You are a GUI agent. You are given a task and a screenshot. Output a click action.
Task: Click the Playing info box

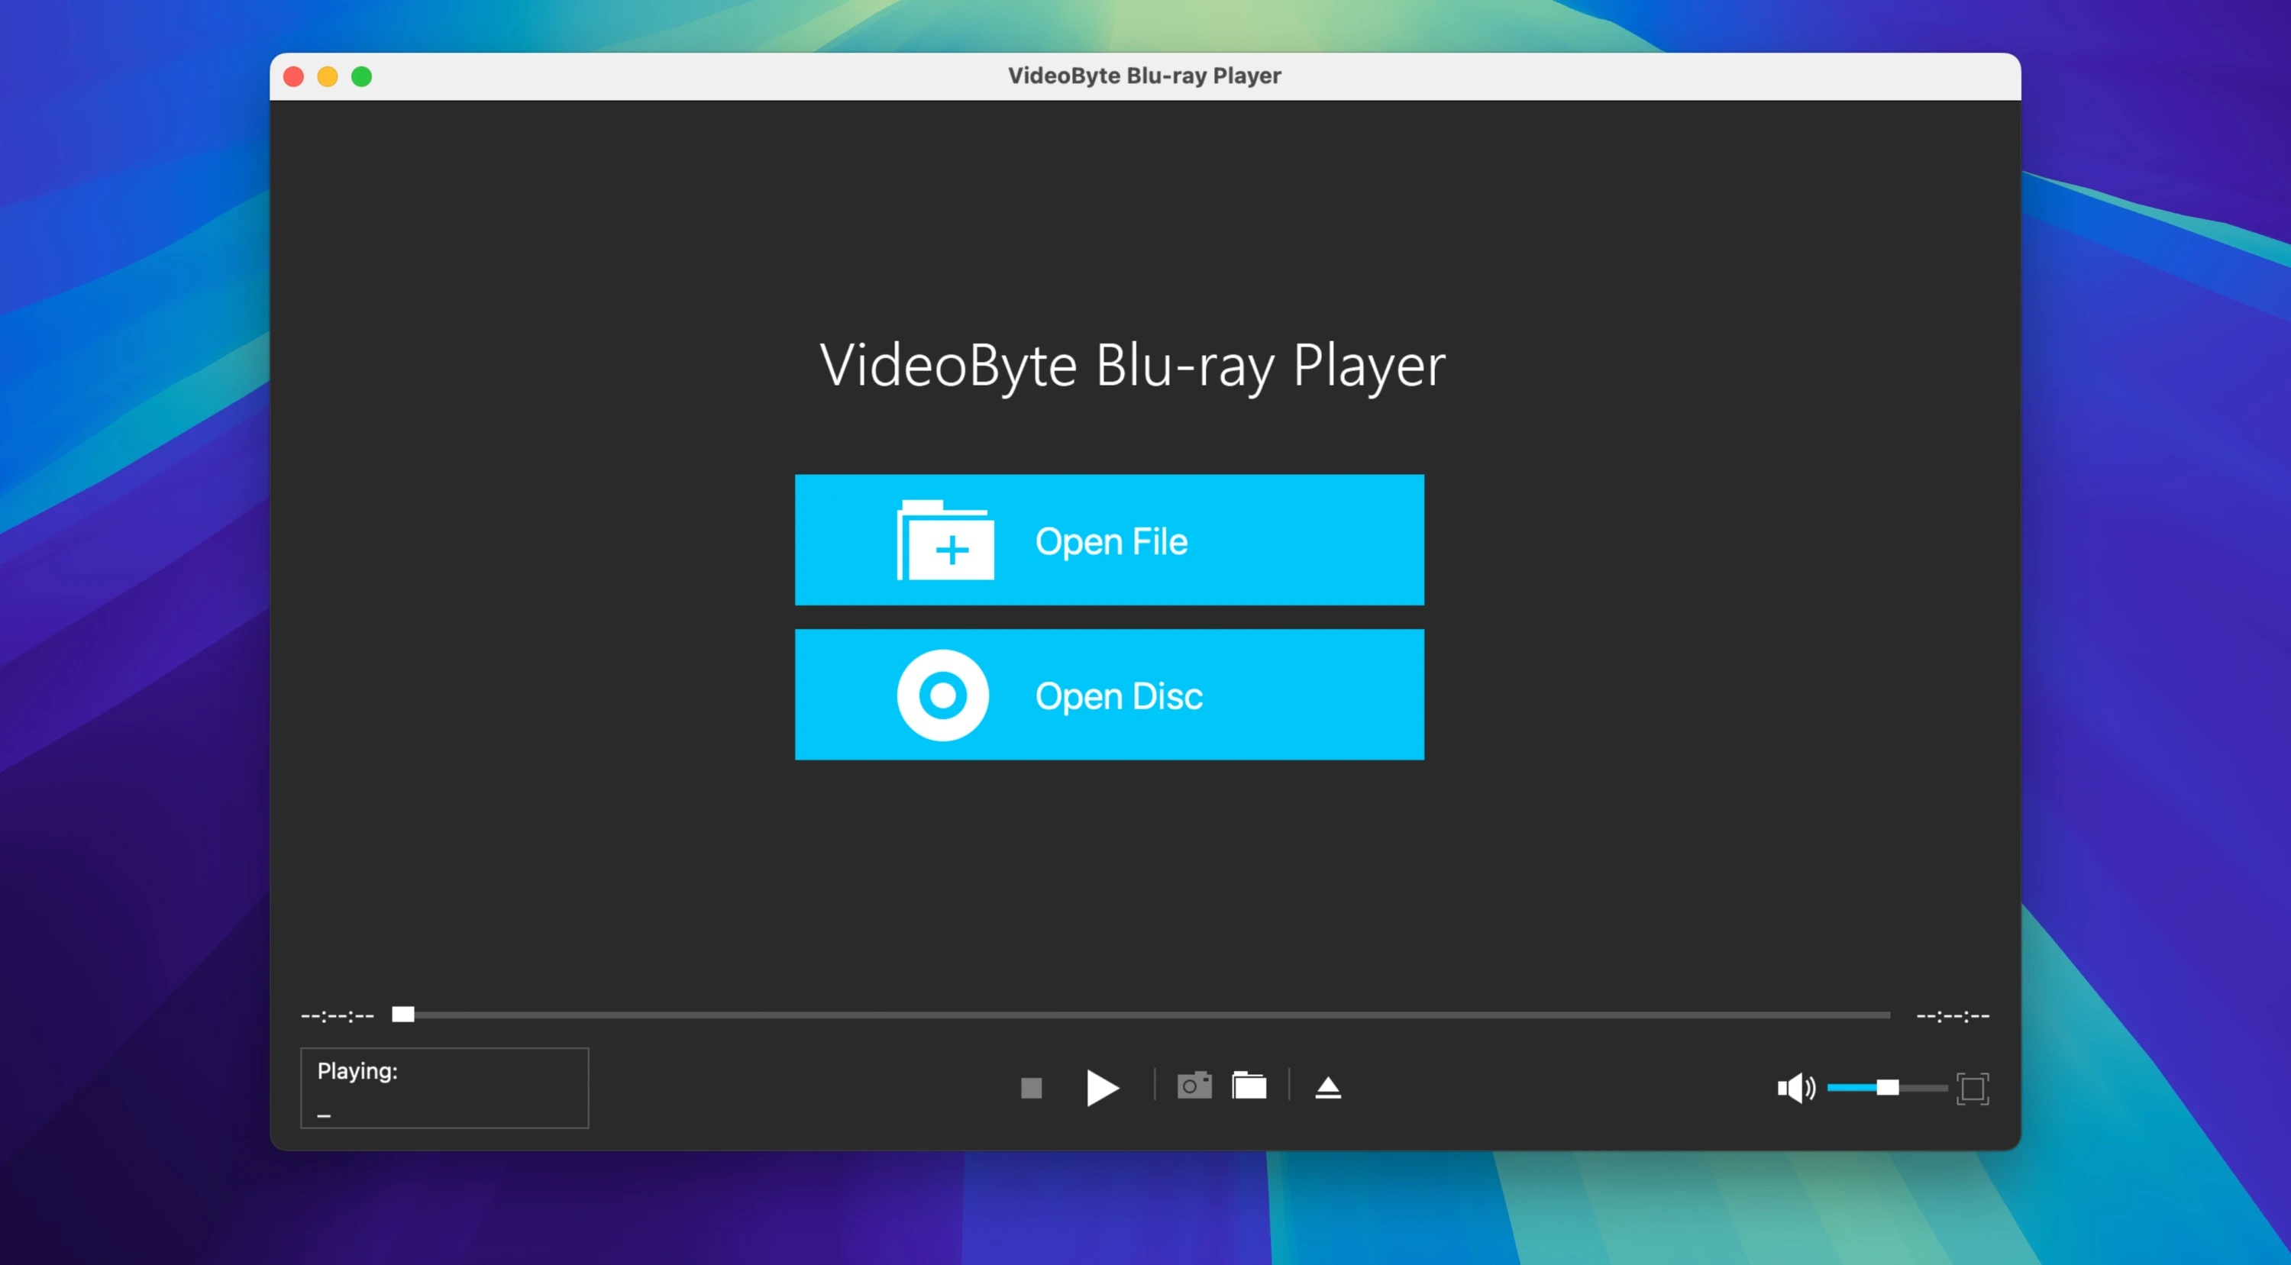tap(444, 1087)
